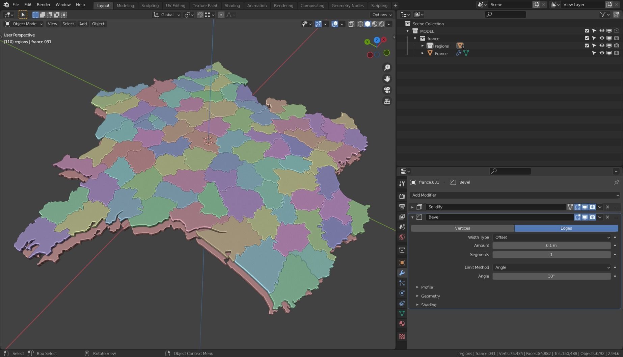Open the View Layer properties tab
The image size is (623, 357).
click(402, 216)
